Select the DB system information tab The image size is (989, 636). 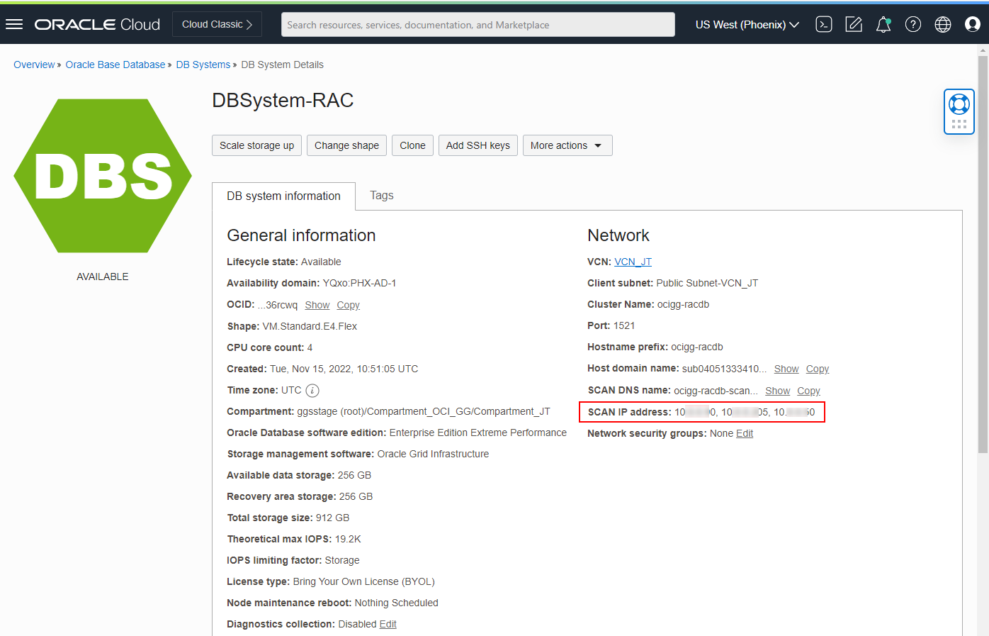[283, 196]
